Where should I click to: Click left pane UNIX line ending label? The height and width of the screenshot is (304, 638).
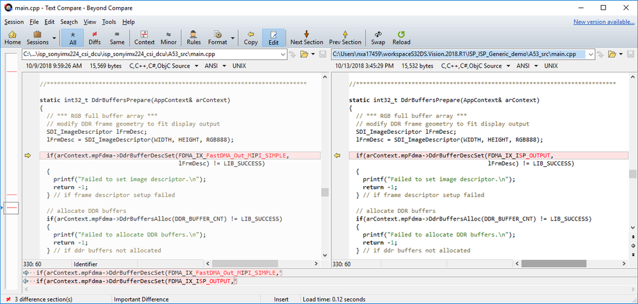coord(239,66)
